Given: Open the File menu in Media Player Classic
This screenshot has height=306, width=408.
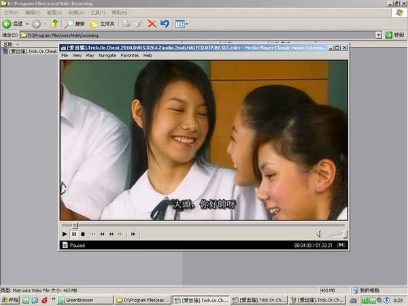Looking at the screenshot, I should coord(65,56).
